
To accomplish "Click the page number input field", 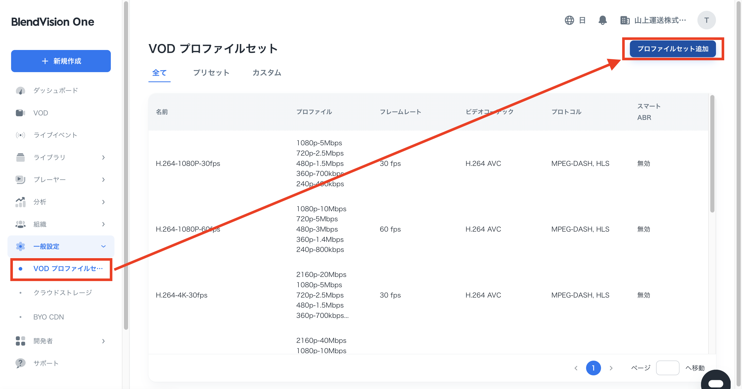I will pos(668,368).
